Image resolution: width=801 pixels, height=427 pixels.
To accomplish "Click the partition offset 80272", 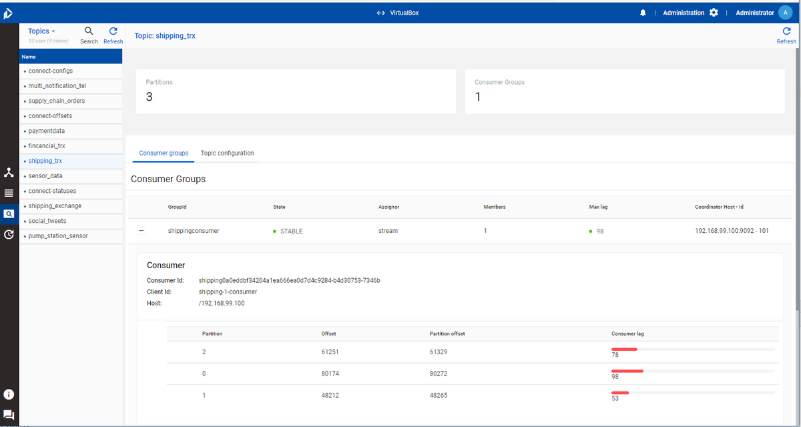I will [439, 374].
